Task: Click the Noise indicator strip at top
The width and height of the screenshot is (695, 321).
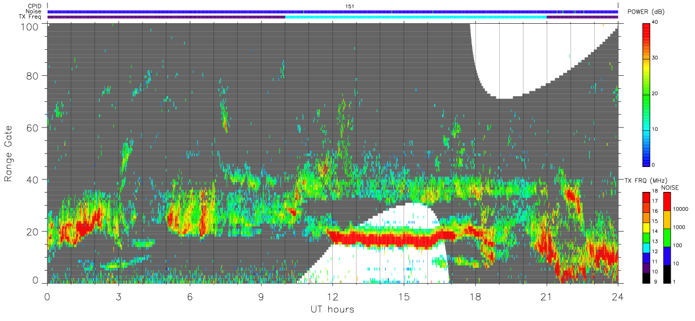Action: [333, 11]
